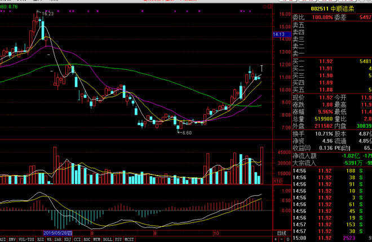Select the 14:56 tick with volume 188
Viewport: 372px width, 242px height.
click(332, 171)
